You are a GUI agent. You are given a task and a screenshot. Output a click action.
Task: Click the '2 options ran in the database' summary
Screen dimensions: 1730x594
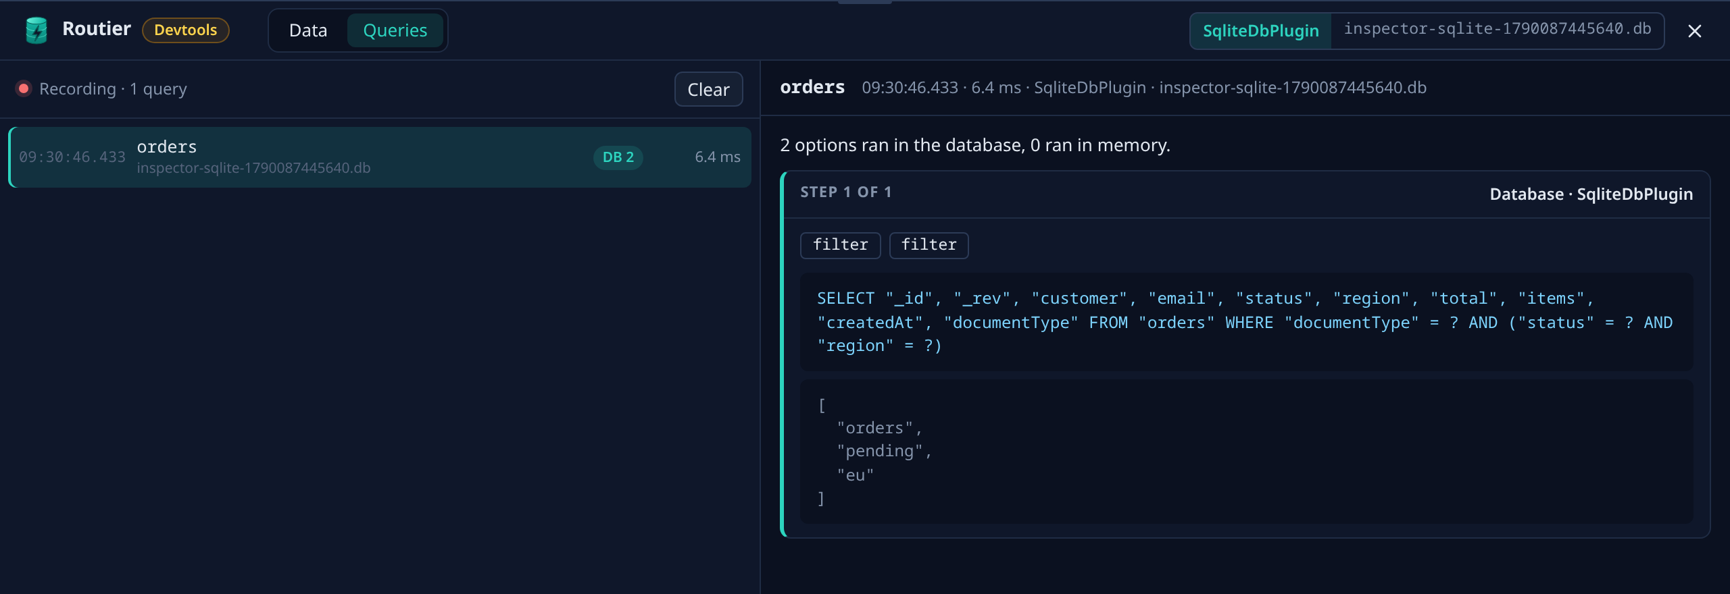(x=975, y=145)
